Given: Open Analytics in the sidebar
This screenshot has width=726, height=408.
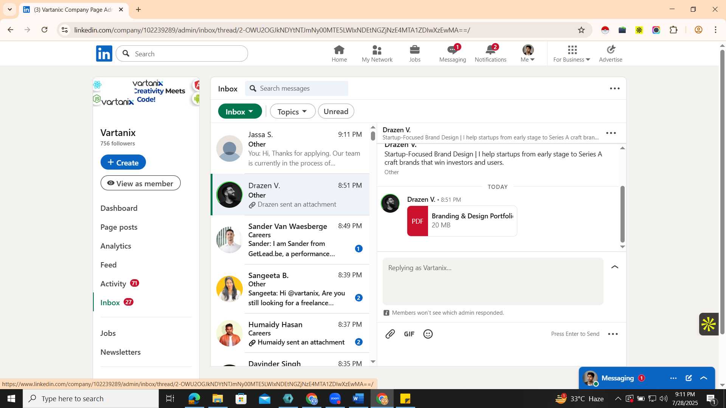Looking at the screenshot, I should 116,246.
